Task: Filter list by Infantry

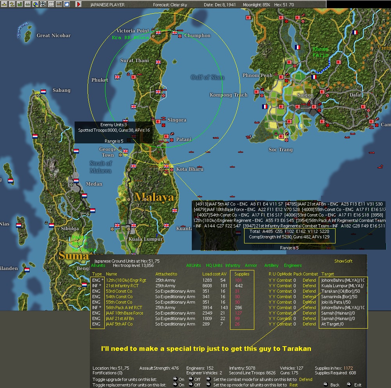Action: [x=233, y=265]
